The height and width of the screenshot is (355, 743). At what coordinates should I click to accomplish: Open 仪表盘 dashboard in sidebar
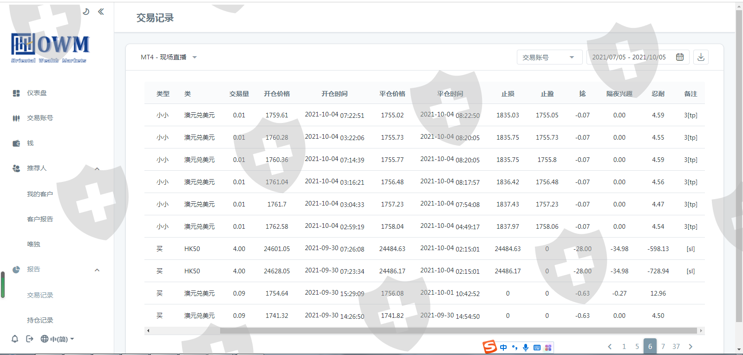(x=37, y=93)
